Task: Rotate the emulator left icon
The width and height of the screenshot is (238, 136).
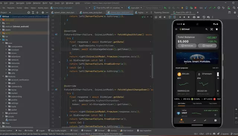Action: [x=170, y=17]
